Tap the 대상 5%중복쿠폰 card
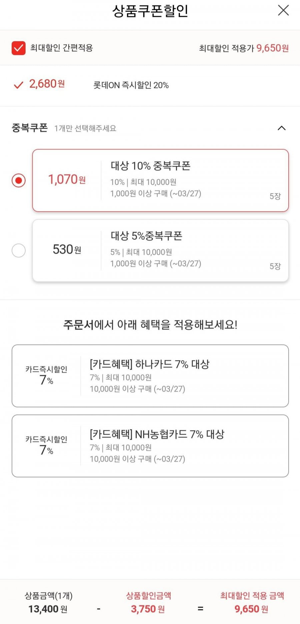Viewport: 300px width, 624px height. point(160,251)
